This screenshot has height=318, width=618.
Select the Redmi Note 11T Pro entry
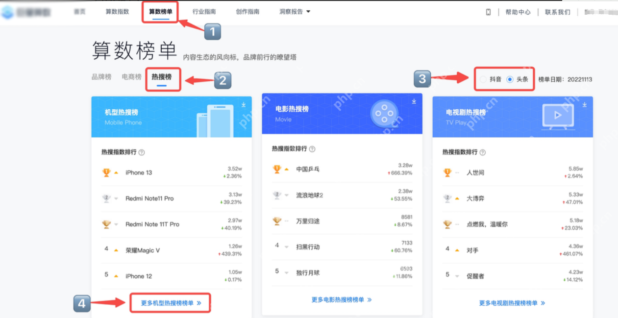[172, 224]
